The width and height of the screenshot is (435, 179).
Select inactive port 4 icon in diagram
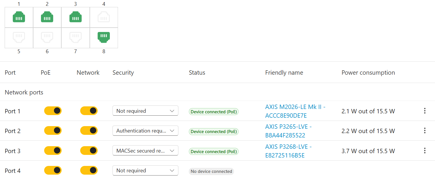pos(104,17)
